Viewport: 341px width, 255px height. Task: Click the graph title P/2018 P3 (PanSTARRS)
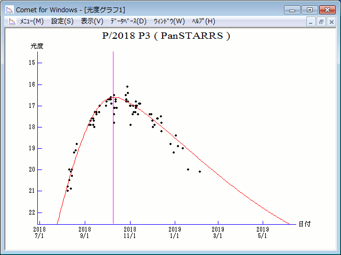(x=166, y=36)
